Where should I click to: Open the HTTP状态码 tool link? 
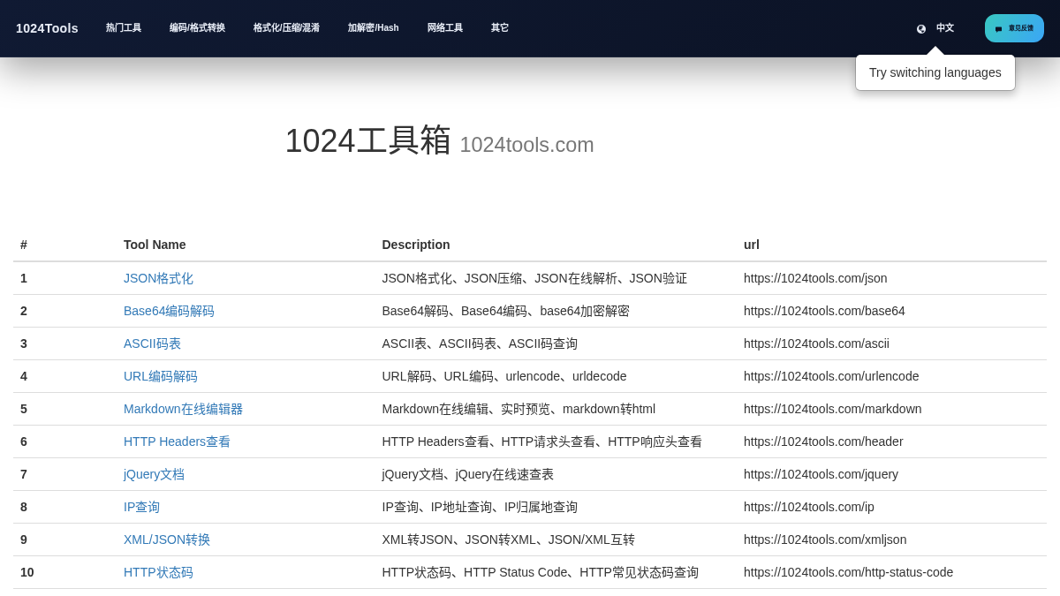coord(158,572)
